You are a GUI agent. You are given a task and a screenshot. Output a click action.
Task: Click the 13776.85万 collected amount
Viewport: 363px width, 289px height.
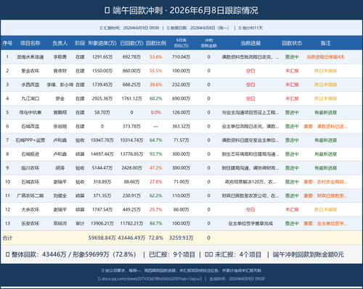pos(131,154)
